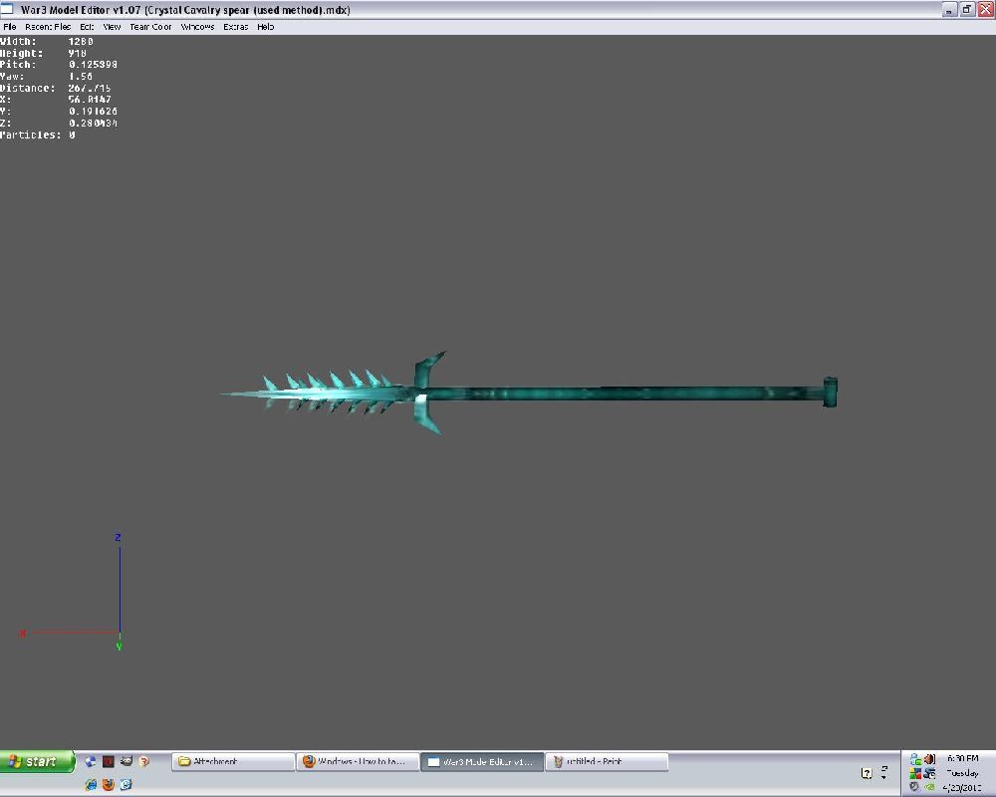Switch to the Firefox 'Windows - How to' taskbar button
996x797 pixels.
[358, 761]
